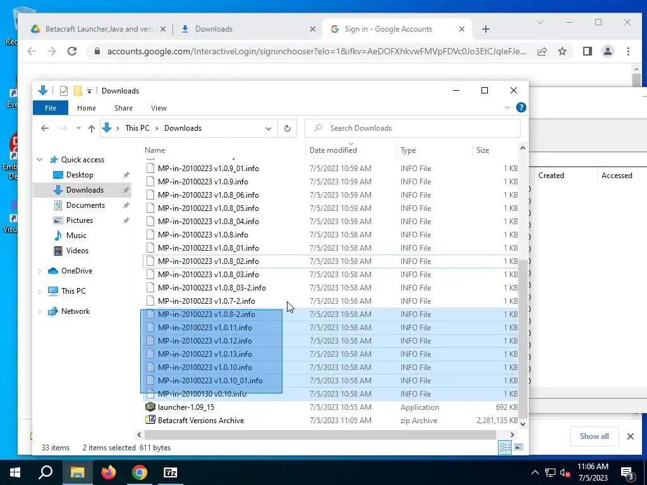Open Firefox from taskbar

[x=109, y=472]
